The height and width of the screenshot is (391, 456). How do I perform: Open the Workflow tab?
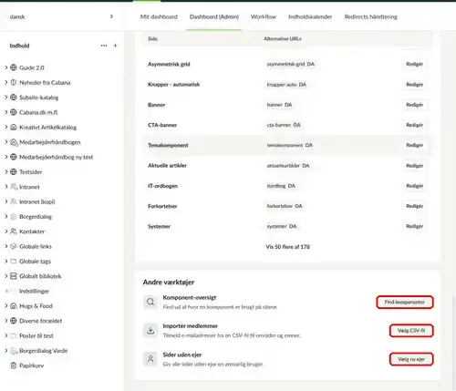pos(264,16)
